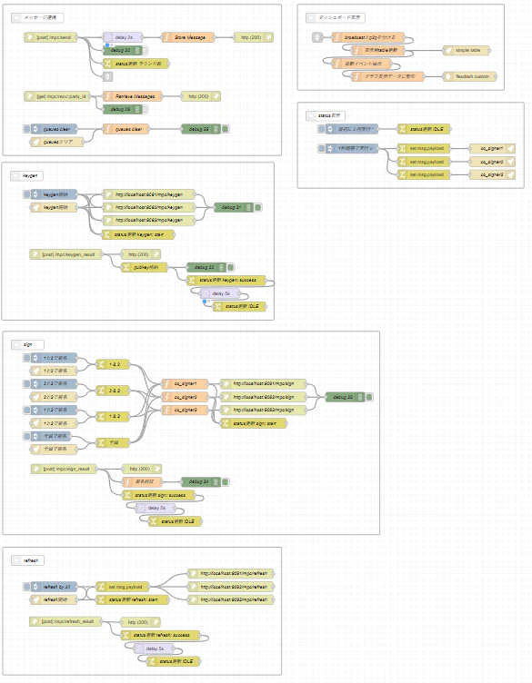
Task: Select the status update IDLE node in status group
Action: tap(424, 129)
